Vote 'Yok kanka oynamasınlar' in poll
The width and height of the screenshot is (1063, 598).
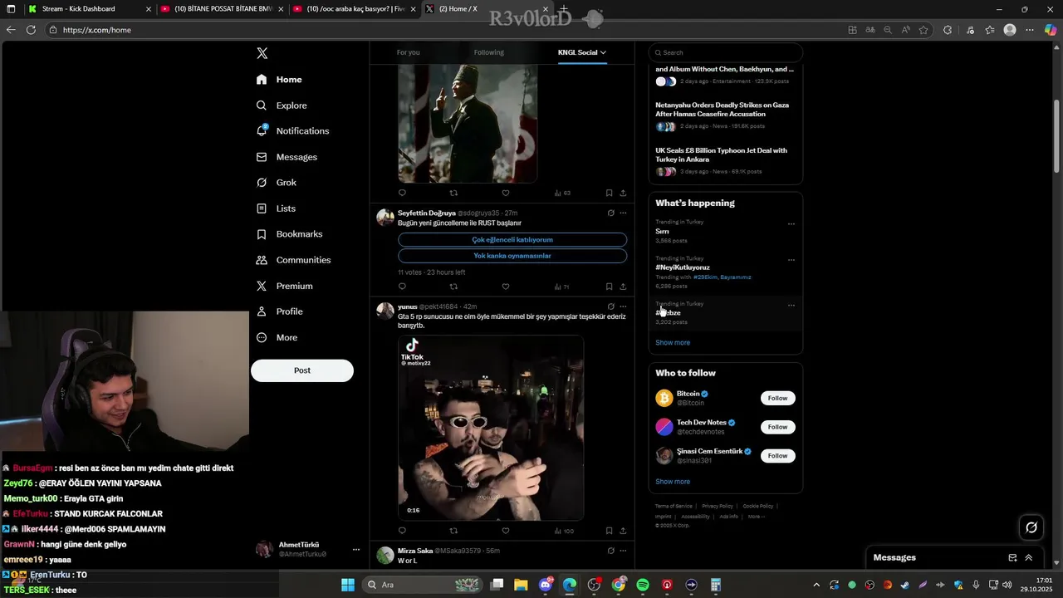pos(512,256)
